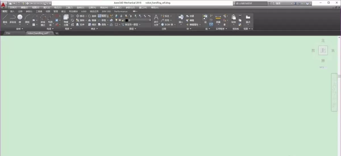Click the layer color black swatch
The height and width of the screenshot is (156, 341).
[x=127, y=20]
